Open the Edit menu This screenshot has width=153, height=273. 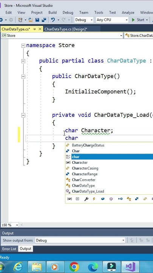[x=9, y=13]
